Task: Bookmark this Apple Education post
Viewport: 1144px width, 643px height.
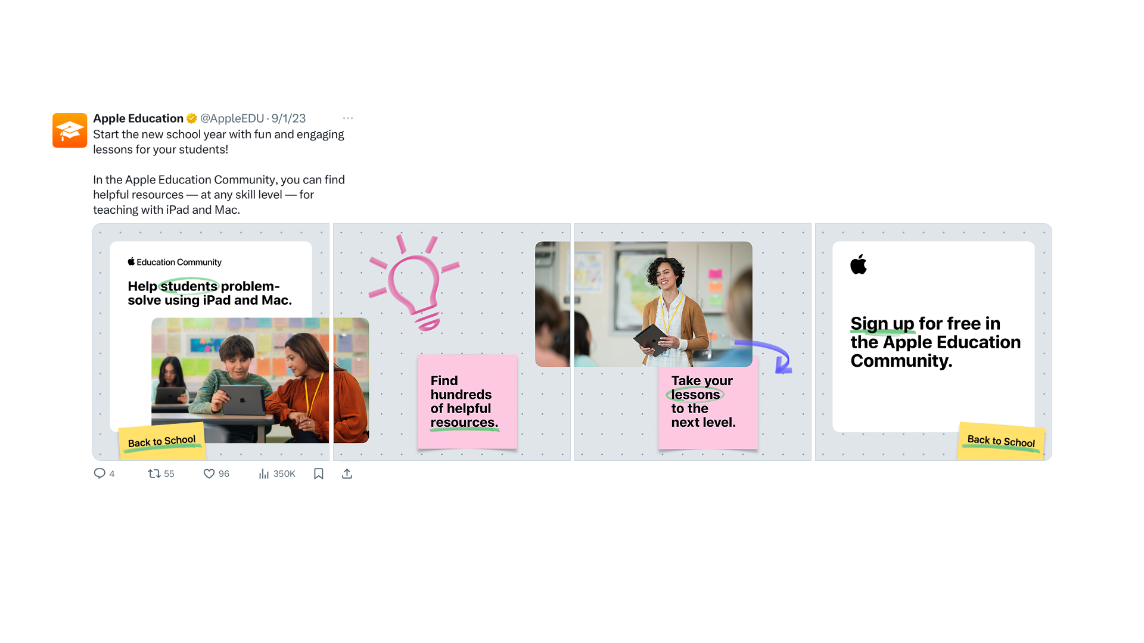Action: (319, 473)
